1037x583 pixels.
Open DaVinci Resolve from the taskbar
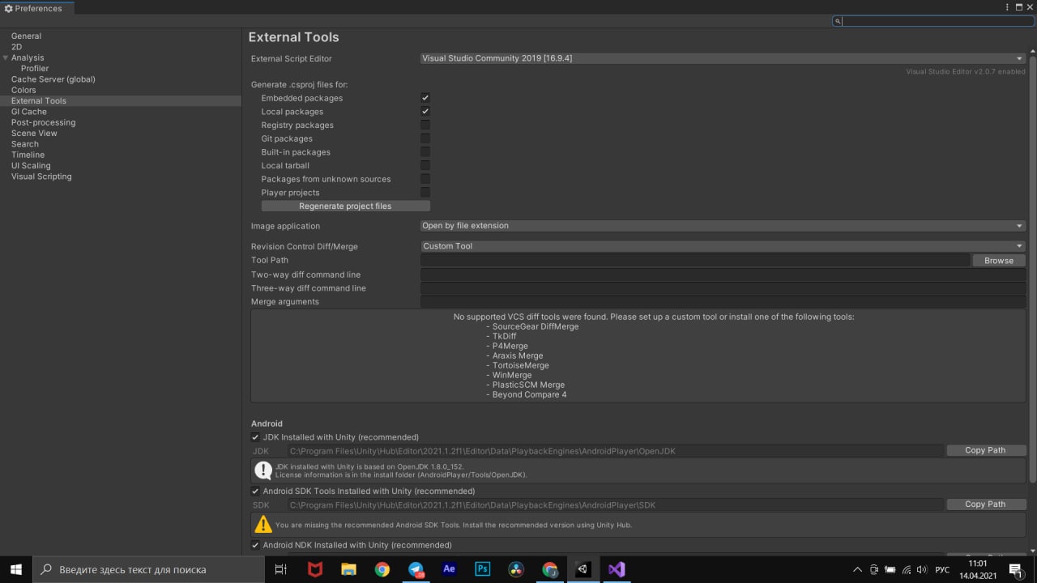[x=516, y=569]
